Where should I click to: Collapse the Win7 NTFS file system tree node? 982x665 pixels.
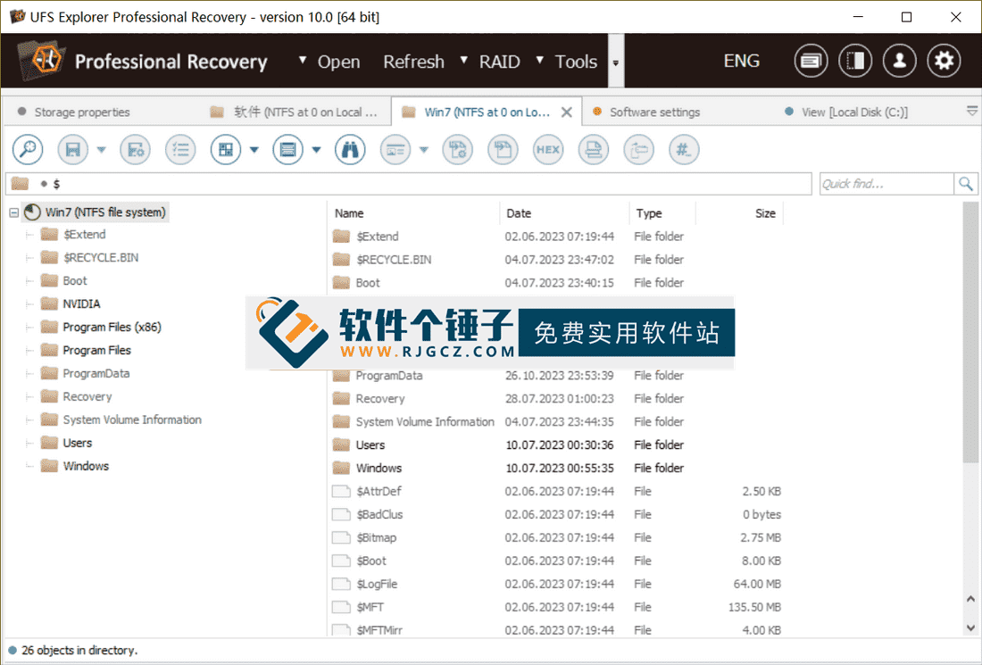pyautogui.click(x=12, y=212)
